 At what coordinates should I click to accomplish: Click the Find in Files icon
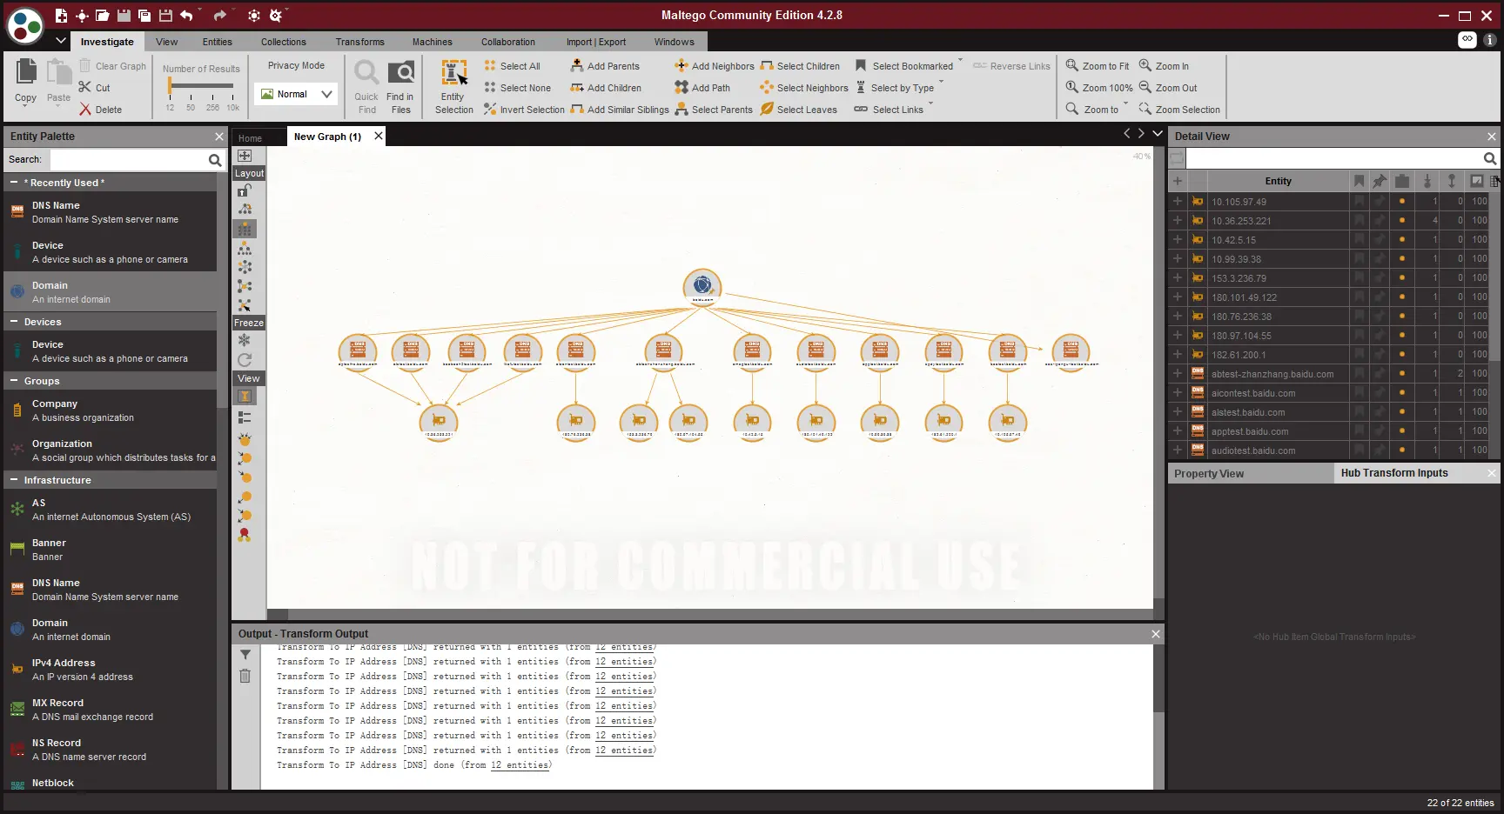coord(401,73)
